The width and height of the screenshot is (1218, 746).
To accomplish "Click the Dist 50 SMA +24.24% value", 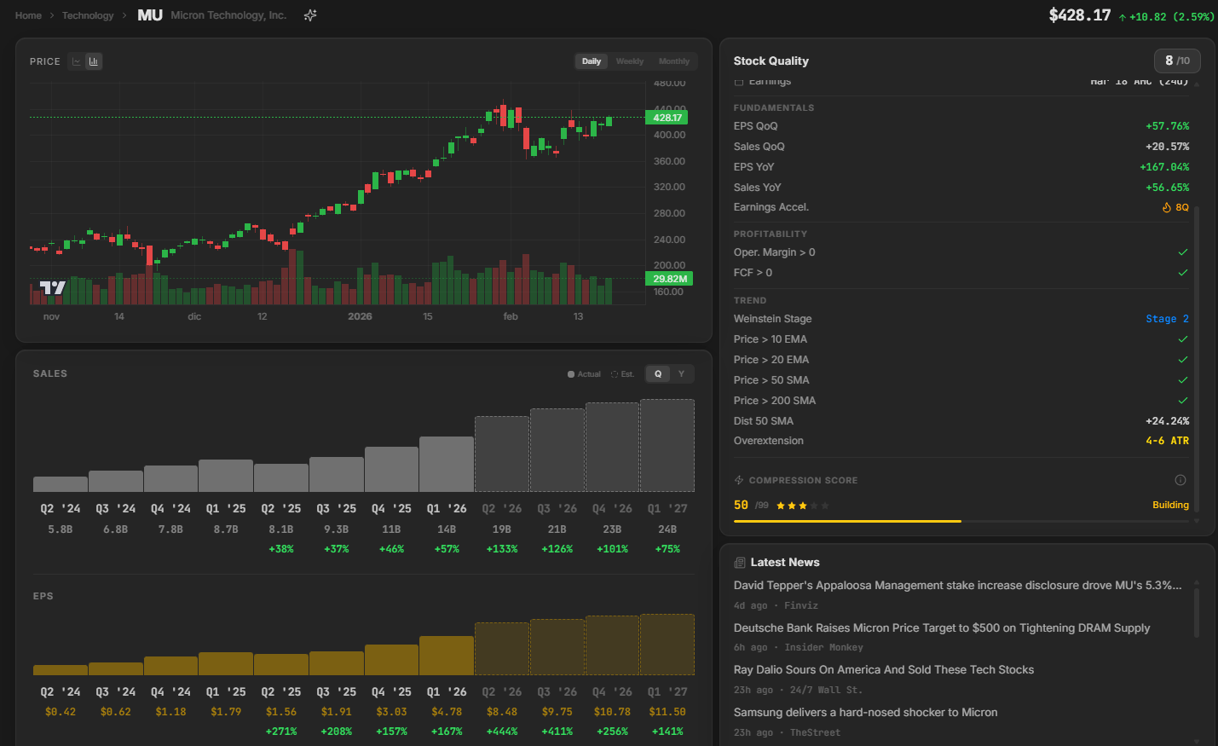I will tap(1167, 421).
